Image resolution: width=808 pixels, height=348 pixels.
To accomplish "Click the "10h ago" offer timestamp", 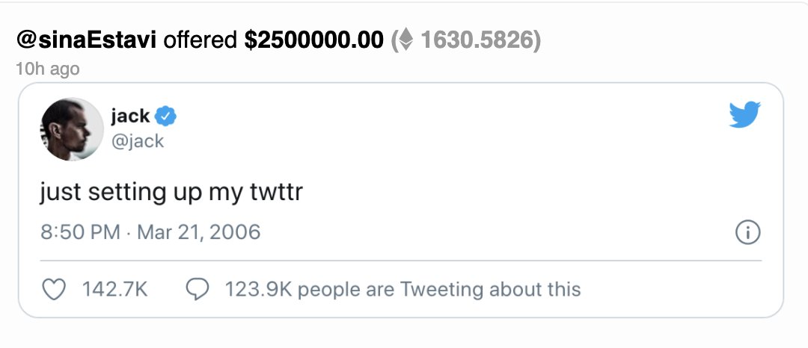I will (47, 69).
